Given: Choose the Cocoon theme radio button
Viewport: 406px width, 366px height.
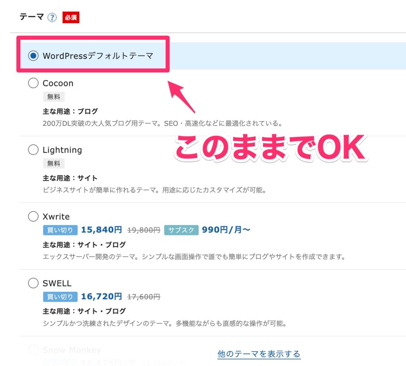Looking at the screenshot, I should [x=33, y=83].
